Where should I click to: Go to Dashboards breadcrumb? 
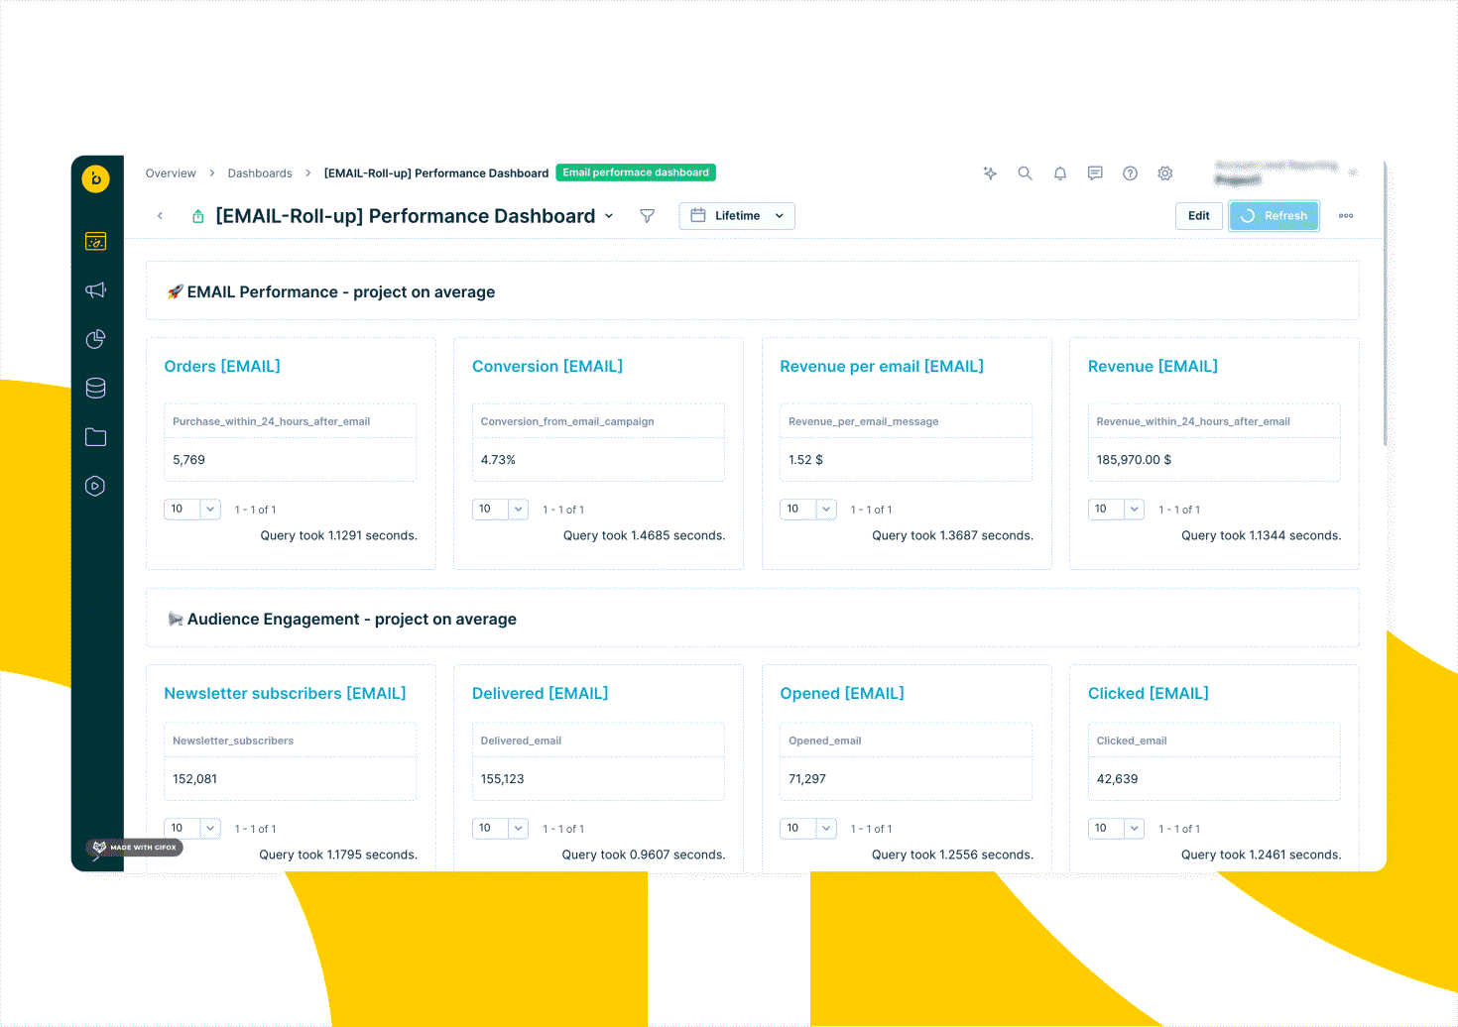coord(260,173)
